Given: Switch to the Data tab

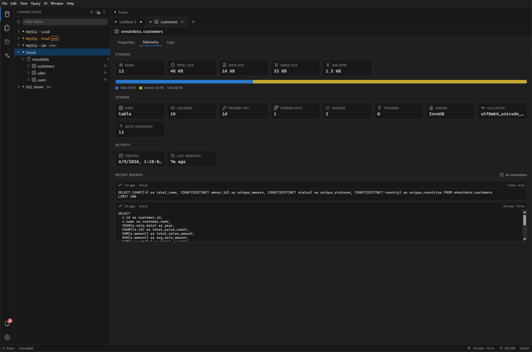Looking at the screenshot, I should (170, 42).
